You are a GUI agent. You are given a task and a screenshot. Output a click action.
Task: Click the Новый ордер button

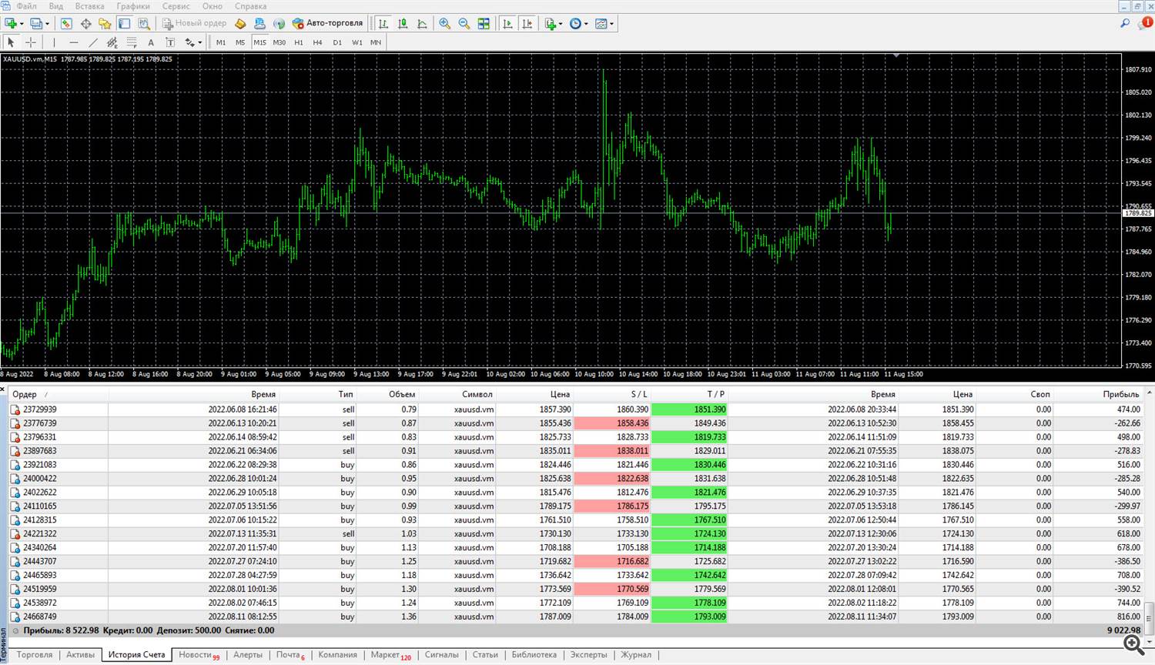[x=194, y=23]
